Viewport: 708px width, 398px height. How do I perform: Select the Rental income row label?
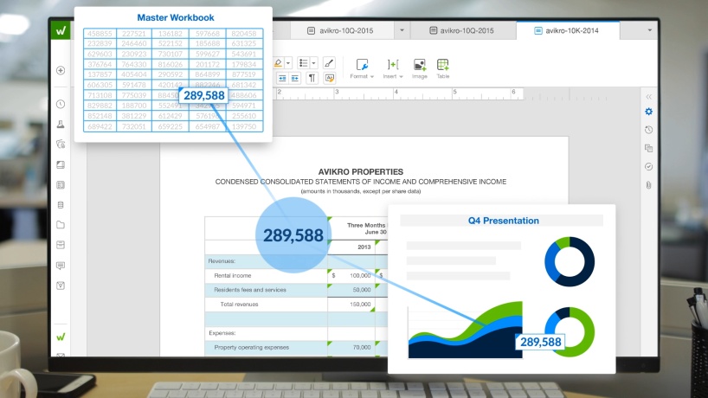(233, 275)
